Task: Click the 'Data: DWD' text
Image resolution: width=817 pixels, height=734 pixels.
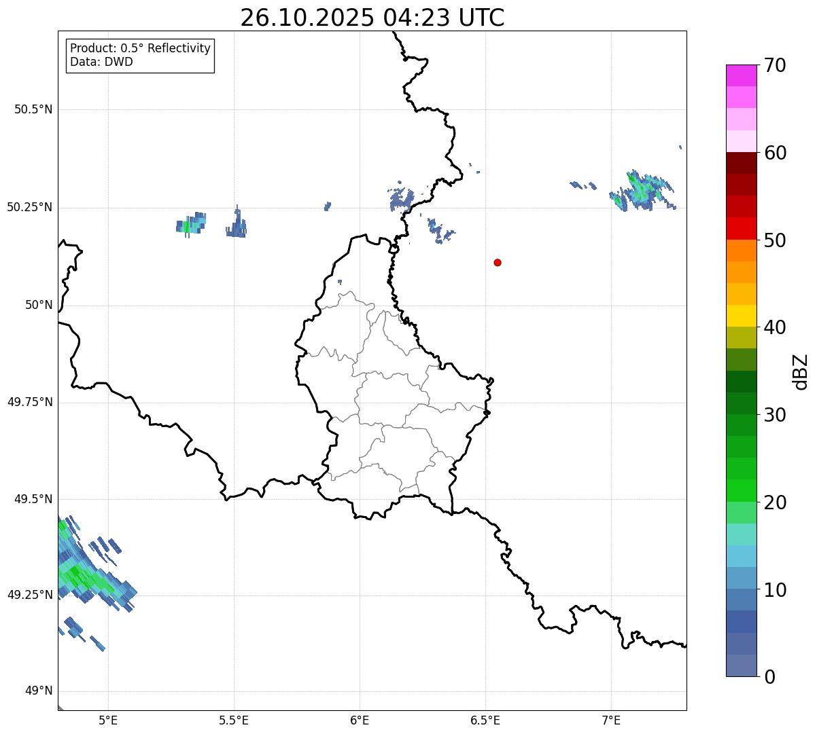Action: [x=101, y=62]
